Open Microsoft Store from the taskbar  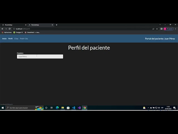[x=68, y=108]
